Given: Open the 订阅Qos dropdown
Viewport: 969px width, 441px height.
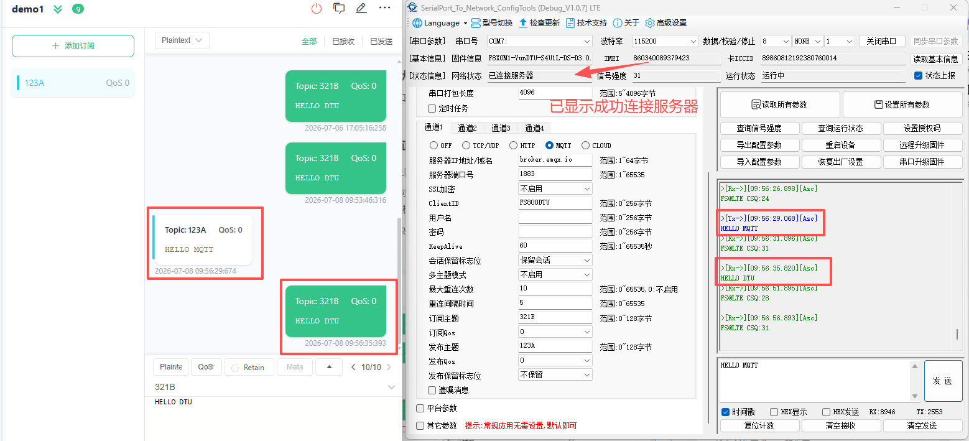Looking at the screenshot, I should [x=555, y=332].
